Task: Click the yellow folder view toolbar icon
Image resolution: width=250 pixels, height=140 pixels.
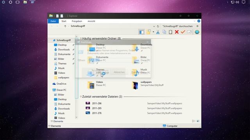Action: (x=149, y=32)
